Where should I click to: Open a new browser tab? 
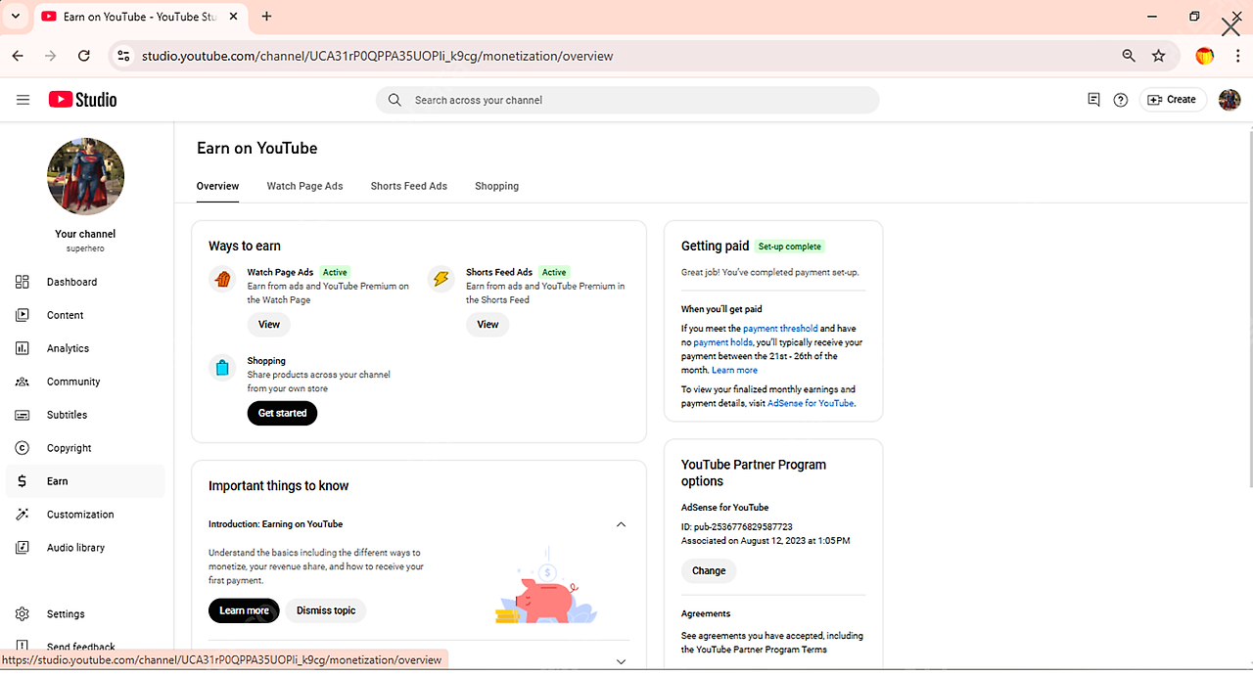coord(267,17)
